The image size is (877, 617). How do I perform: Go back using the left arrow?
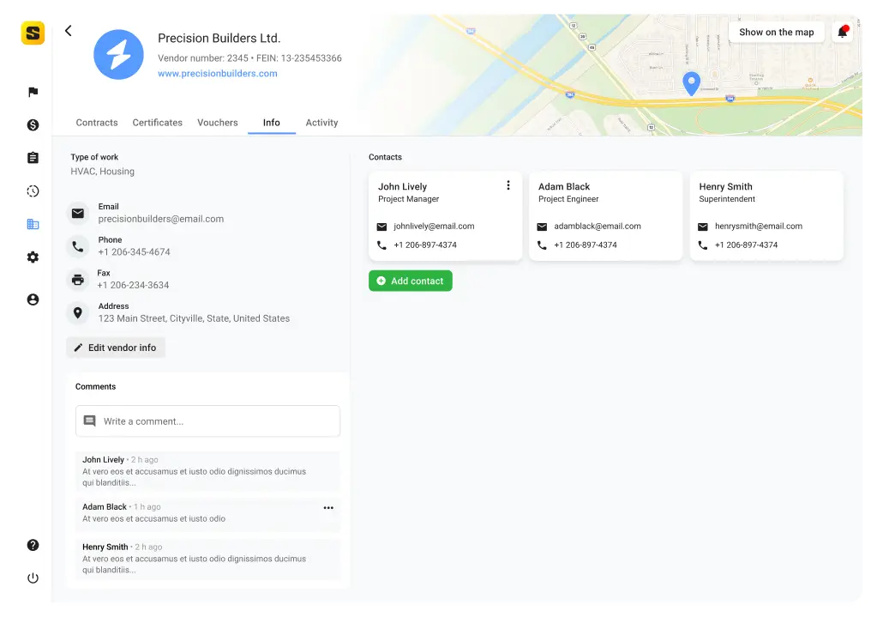tap(69, 31)
